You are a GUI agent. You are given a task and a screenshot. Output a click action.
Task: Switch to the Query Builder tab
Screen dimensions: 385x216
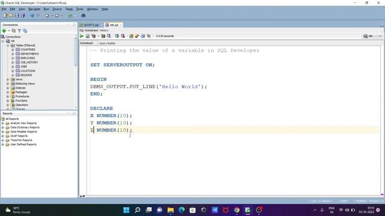click(107, 43)
